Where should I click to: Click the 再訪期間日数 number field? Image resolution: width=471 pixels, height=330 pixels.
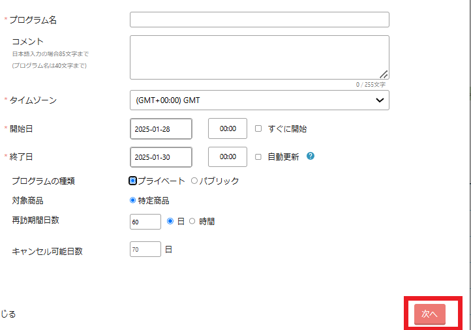point(145,222)
